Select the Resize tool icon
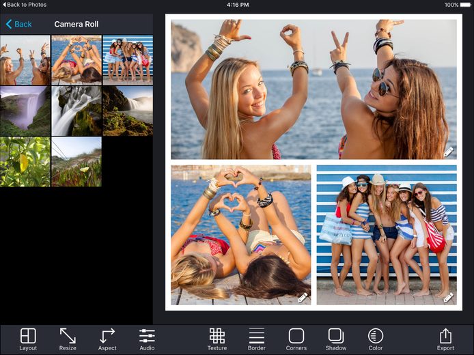Image resolution: width=474 pixels, height=355 pixels. (68, 339)
